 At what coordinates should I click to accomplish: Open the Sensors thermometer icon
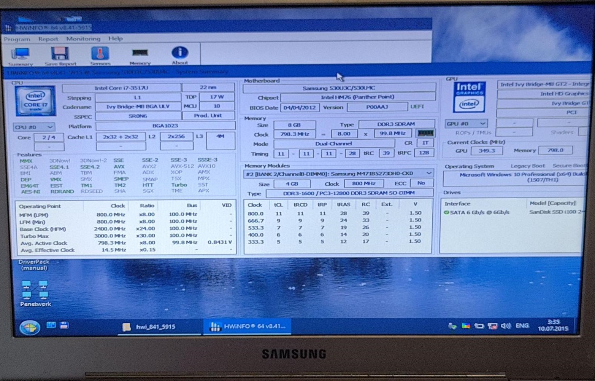[x=100, y=56]
